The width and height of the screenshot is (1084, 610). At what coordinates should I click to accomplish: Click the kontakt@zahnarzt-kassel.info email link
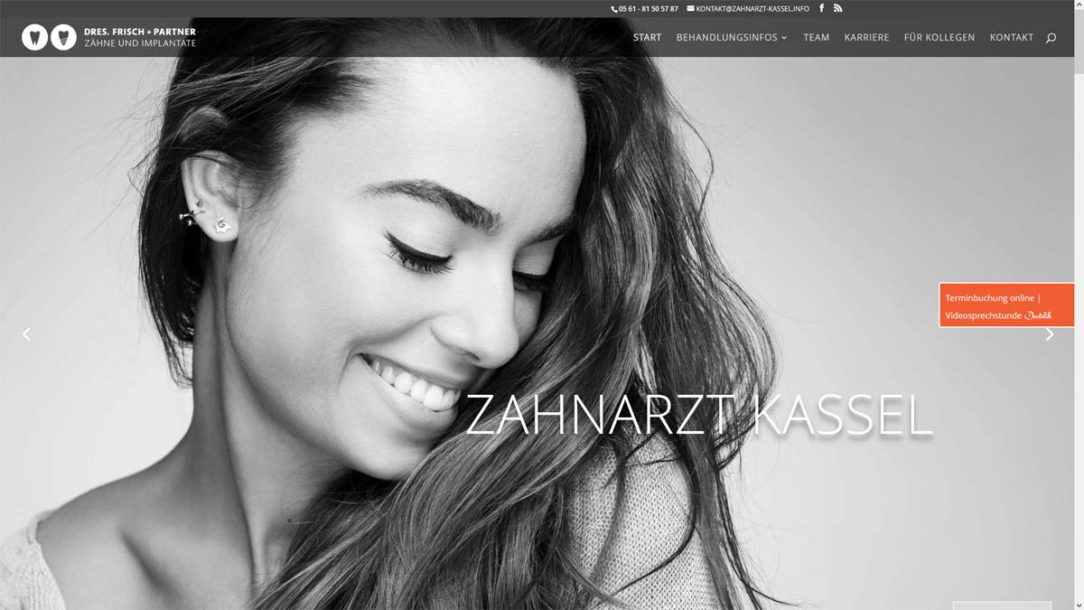[x=751, y=9]
